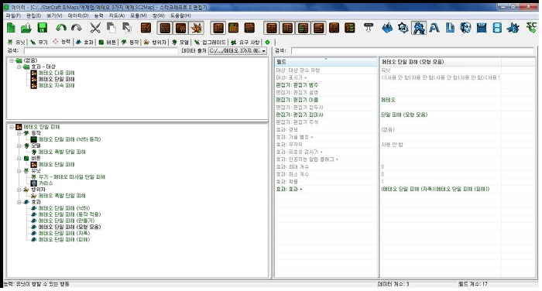Viewport: 542px width, 291px height.
Task: Open the 데이터(D) menu
Action: (x=78, y=16)
